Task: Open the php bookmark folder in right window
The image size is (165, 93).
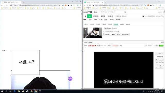Action: click(x=146, y=8)
